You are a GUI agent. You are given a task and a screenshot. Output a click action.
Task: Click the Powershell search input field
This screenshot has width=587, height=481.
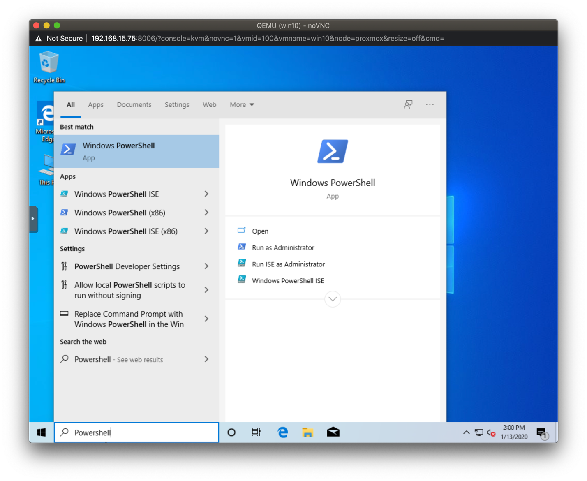(x=136, y=432)
